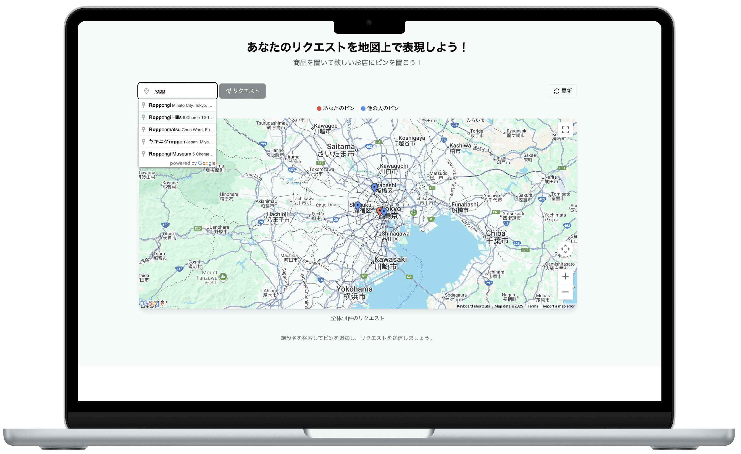Click the red pin near Tokyo

379,211
